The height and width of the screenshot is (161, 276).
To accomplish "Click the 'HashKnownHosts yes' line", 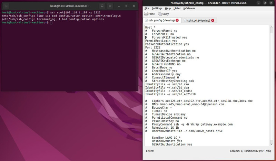I will click(x=167, y=141).
